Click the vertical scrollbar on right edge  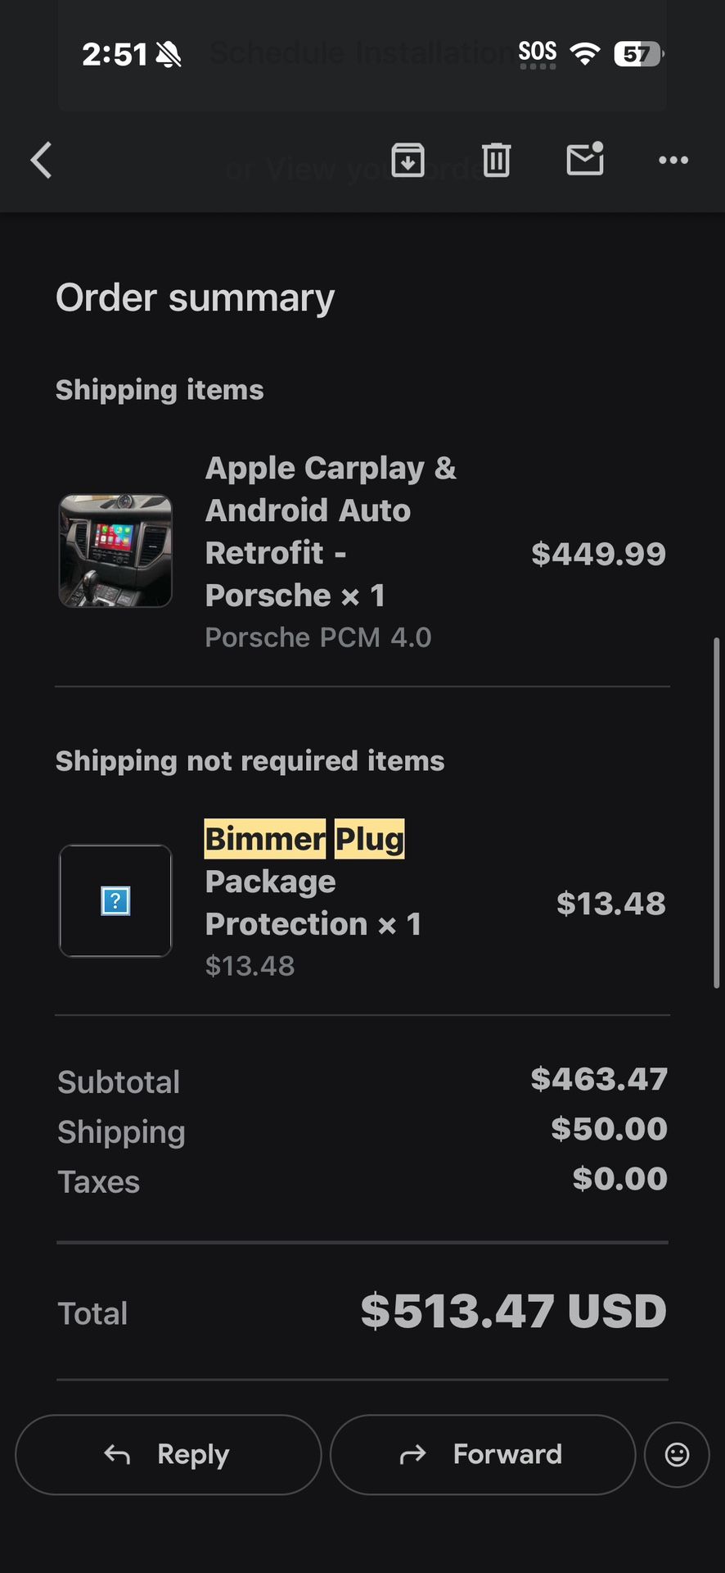pos(717,811)
